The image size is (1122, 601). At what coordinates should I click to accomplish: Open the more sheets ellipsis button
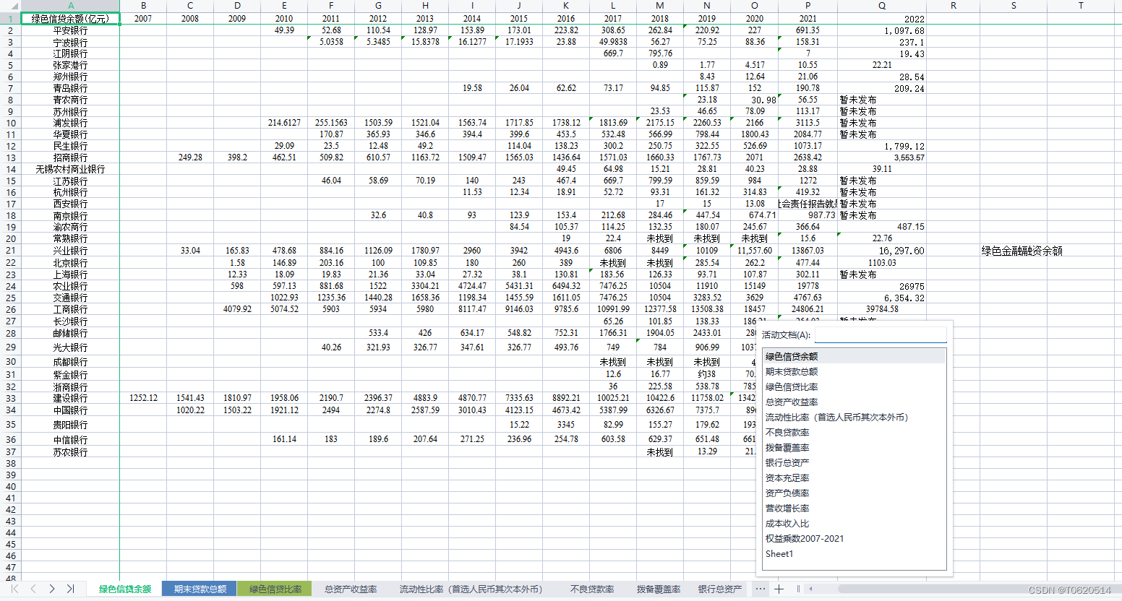760,589
